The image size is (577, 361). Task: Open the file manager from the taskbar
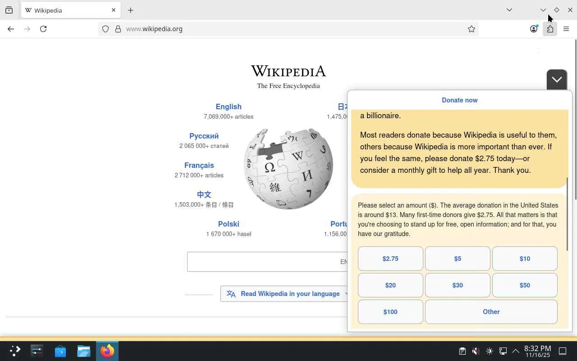[84, 351]
